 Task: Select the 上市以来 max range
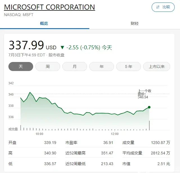tap(156, 66)
